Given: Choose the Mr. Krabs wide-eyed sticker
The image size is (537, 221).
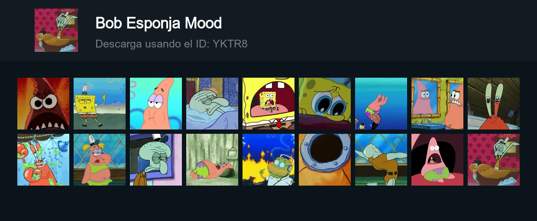Looking at the screenshot, I should 494,104.
